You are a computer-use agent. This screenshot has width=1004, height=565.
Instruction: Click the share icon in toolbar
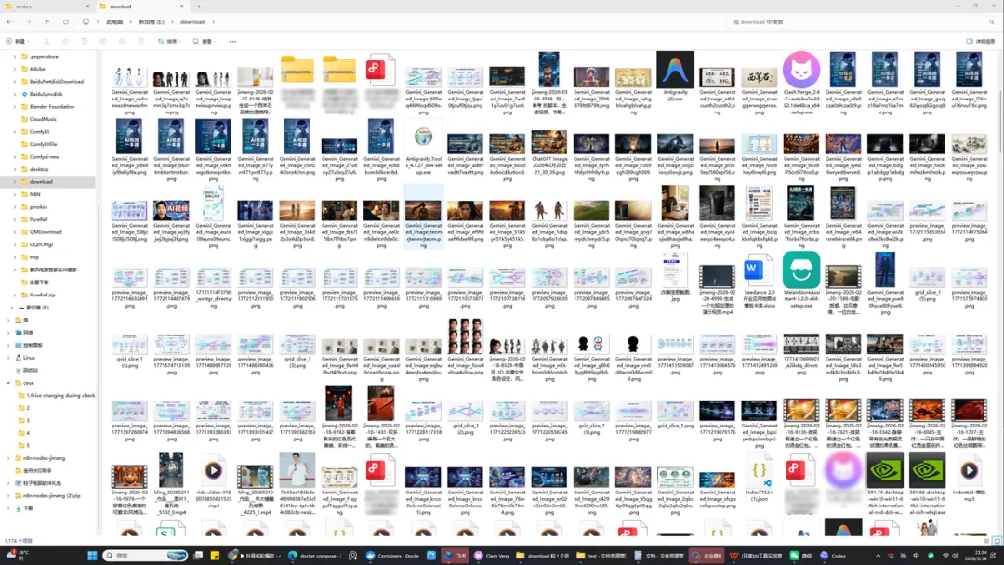(122, 41)
